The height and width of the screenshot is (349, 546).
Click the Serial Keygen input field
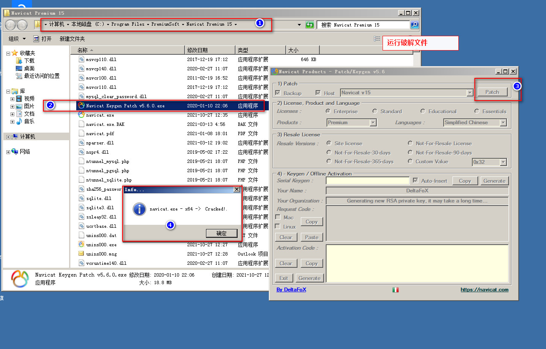coord(367,181)
